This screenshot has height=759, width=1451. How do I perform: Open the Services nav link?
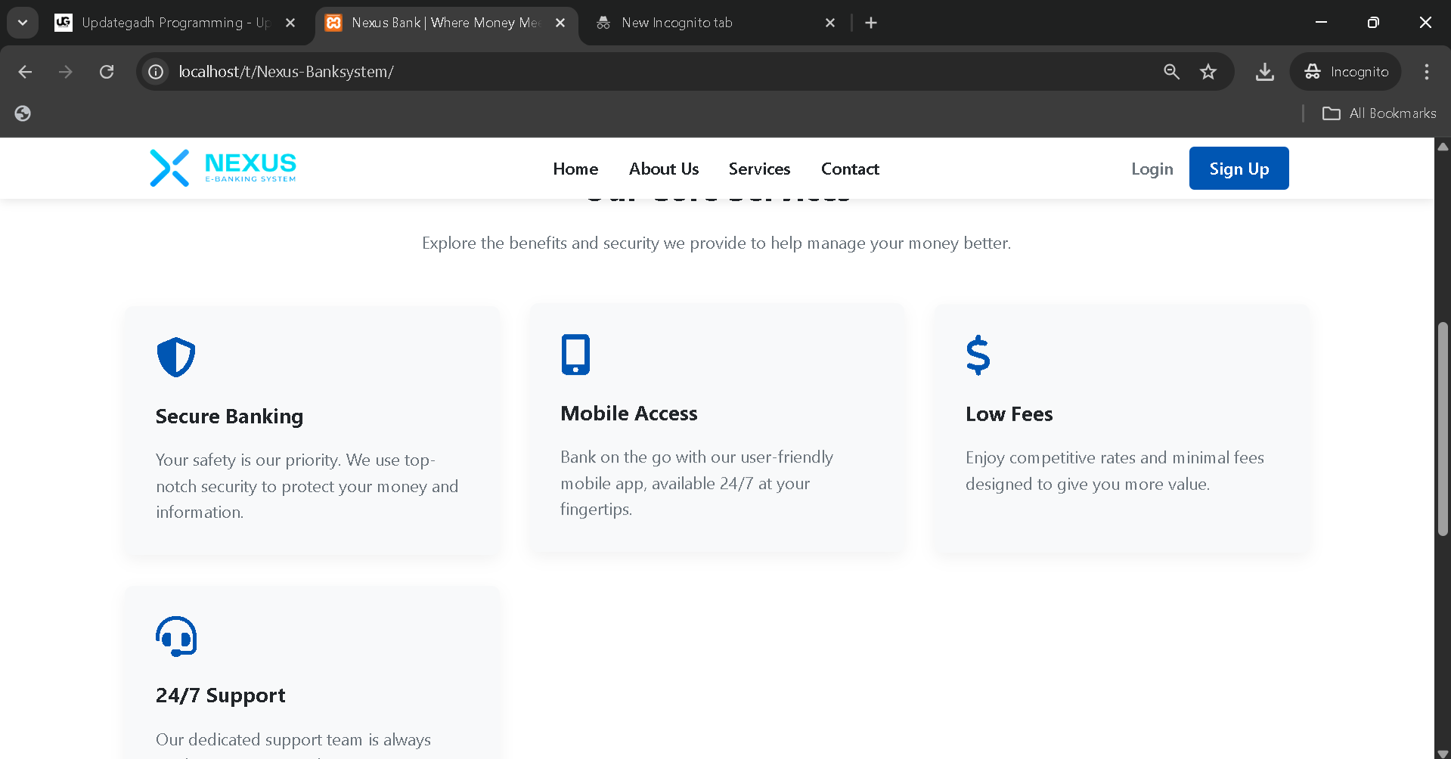click(x=759, y=169)
